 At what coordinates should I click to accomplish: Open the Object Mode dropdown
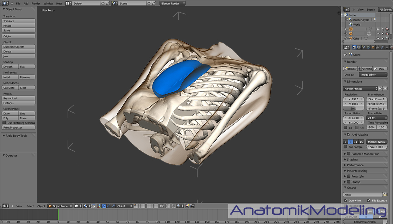60,206
